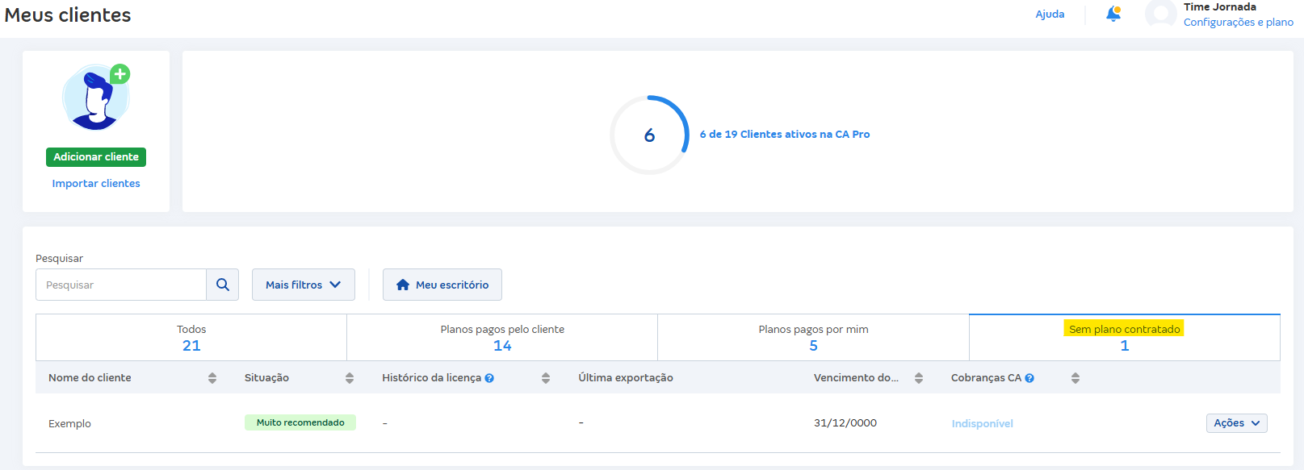Click the user profile avatar
The width and height of the screenshot is (1304, 470).
point(1160,14)
